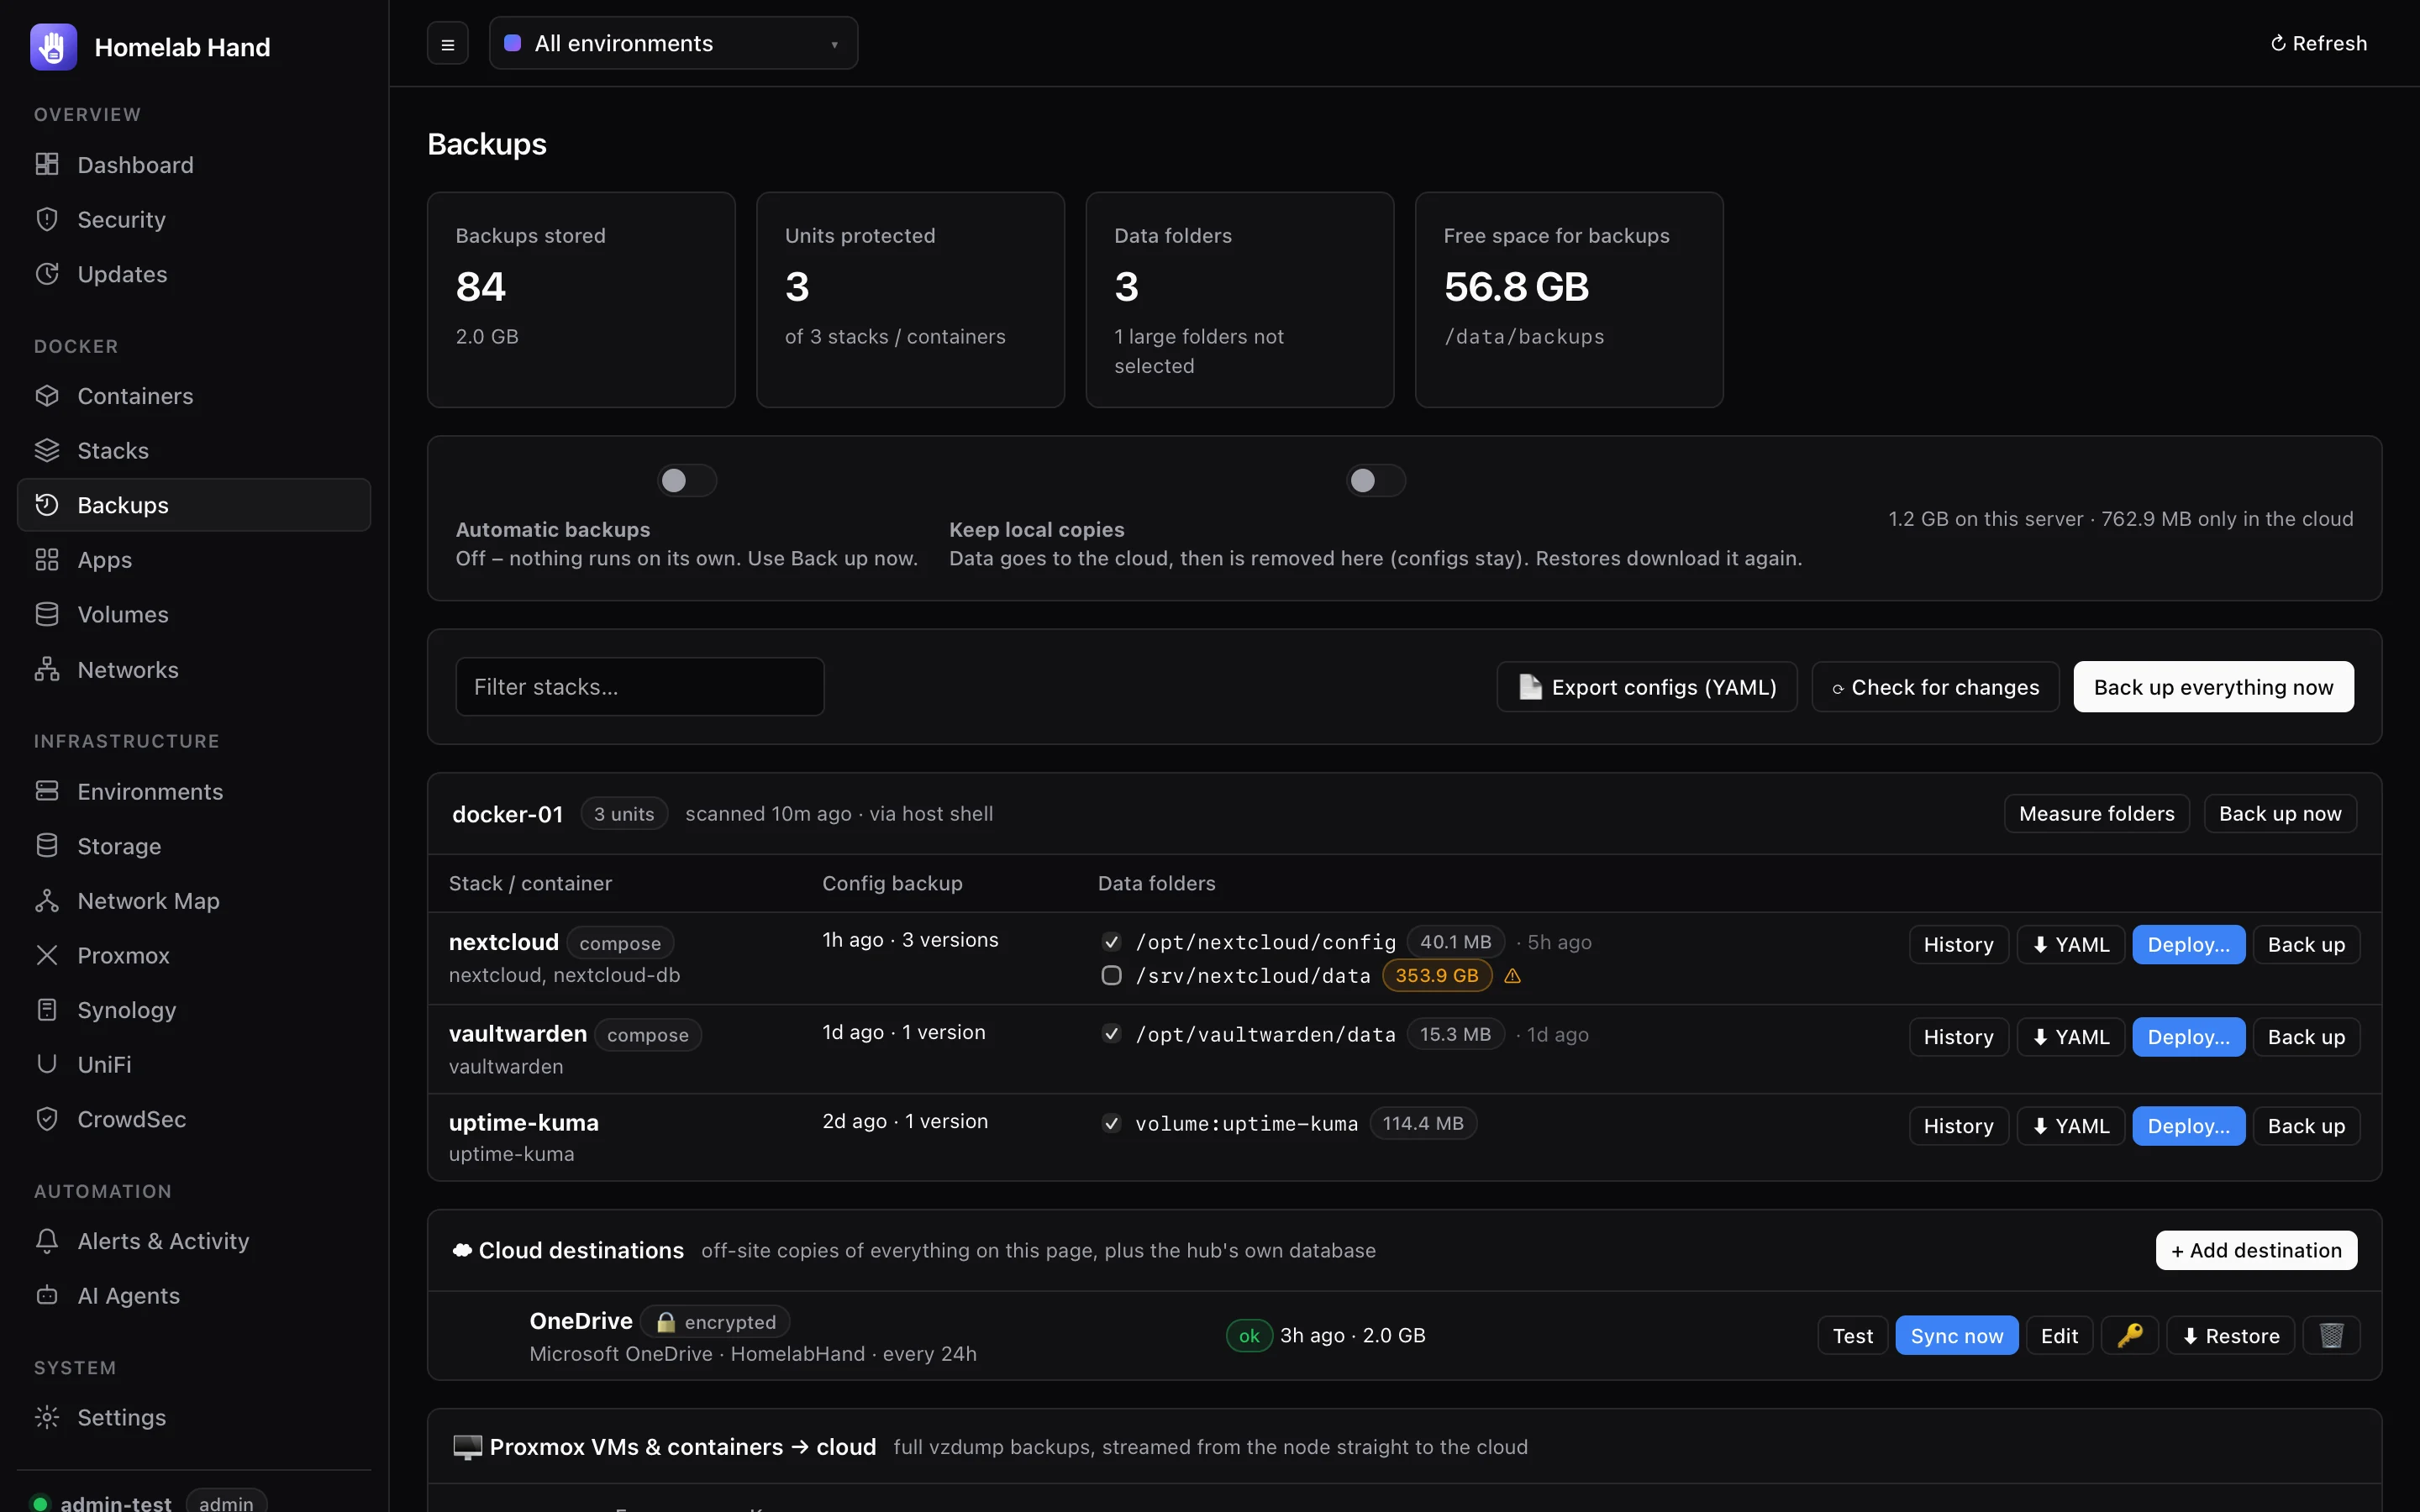This screenshot has height=1512, width=2420.
Task: Click Back up everything now
Action: [2213, 687]
